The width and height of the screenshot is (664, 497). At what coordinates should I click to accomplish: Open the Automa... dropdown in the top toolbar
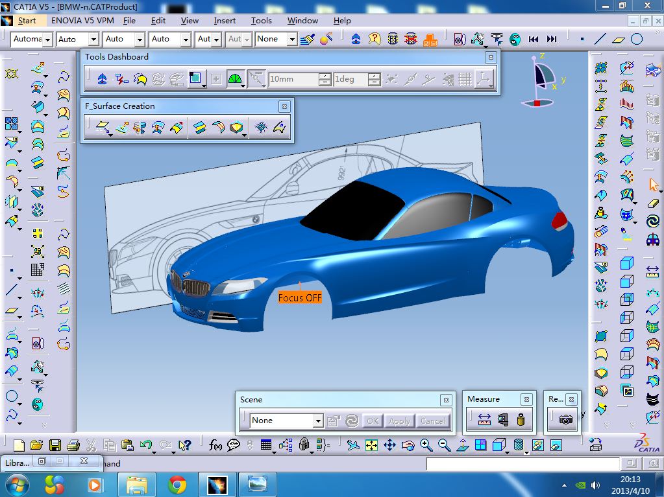[x=47, y=40]
